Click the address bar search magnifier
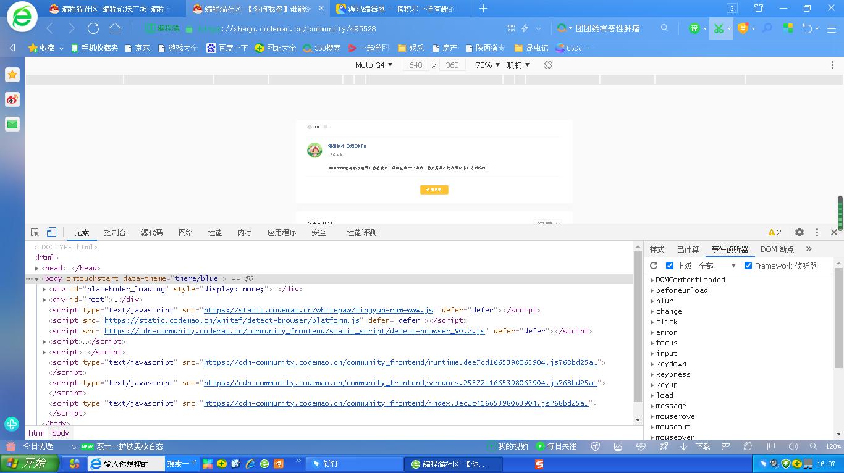Viewport: 844px width, 473px height. 665,28
